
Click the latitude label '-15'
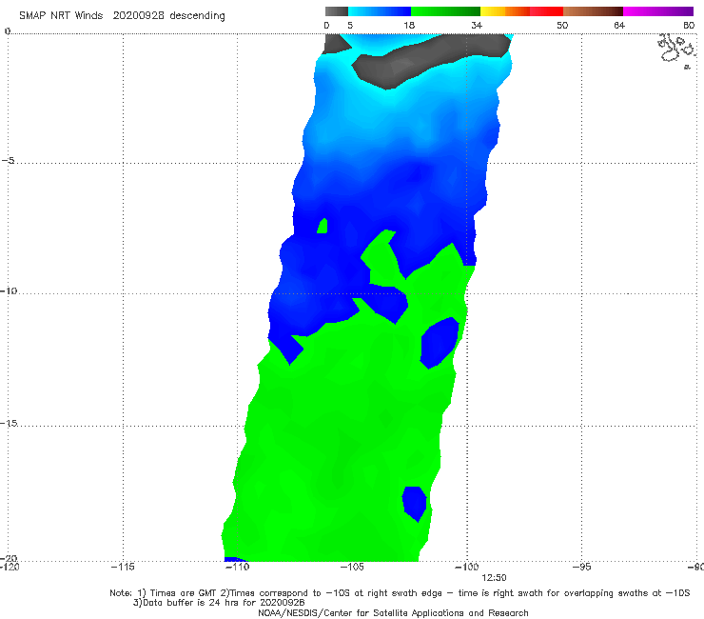pyautogui.click(x=9, y=423)
